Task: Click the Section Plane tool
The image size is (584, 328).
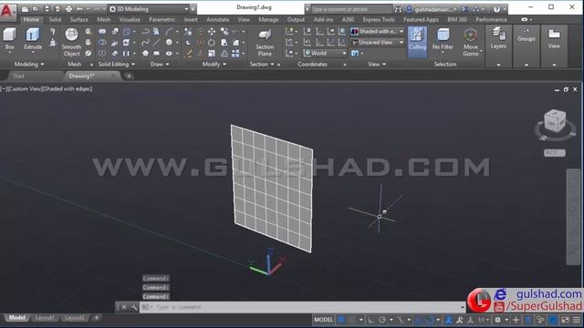Action: (265, 43)
